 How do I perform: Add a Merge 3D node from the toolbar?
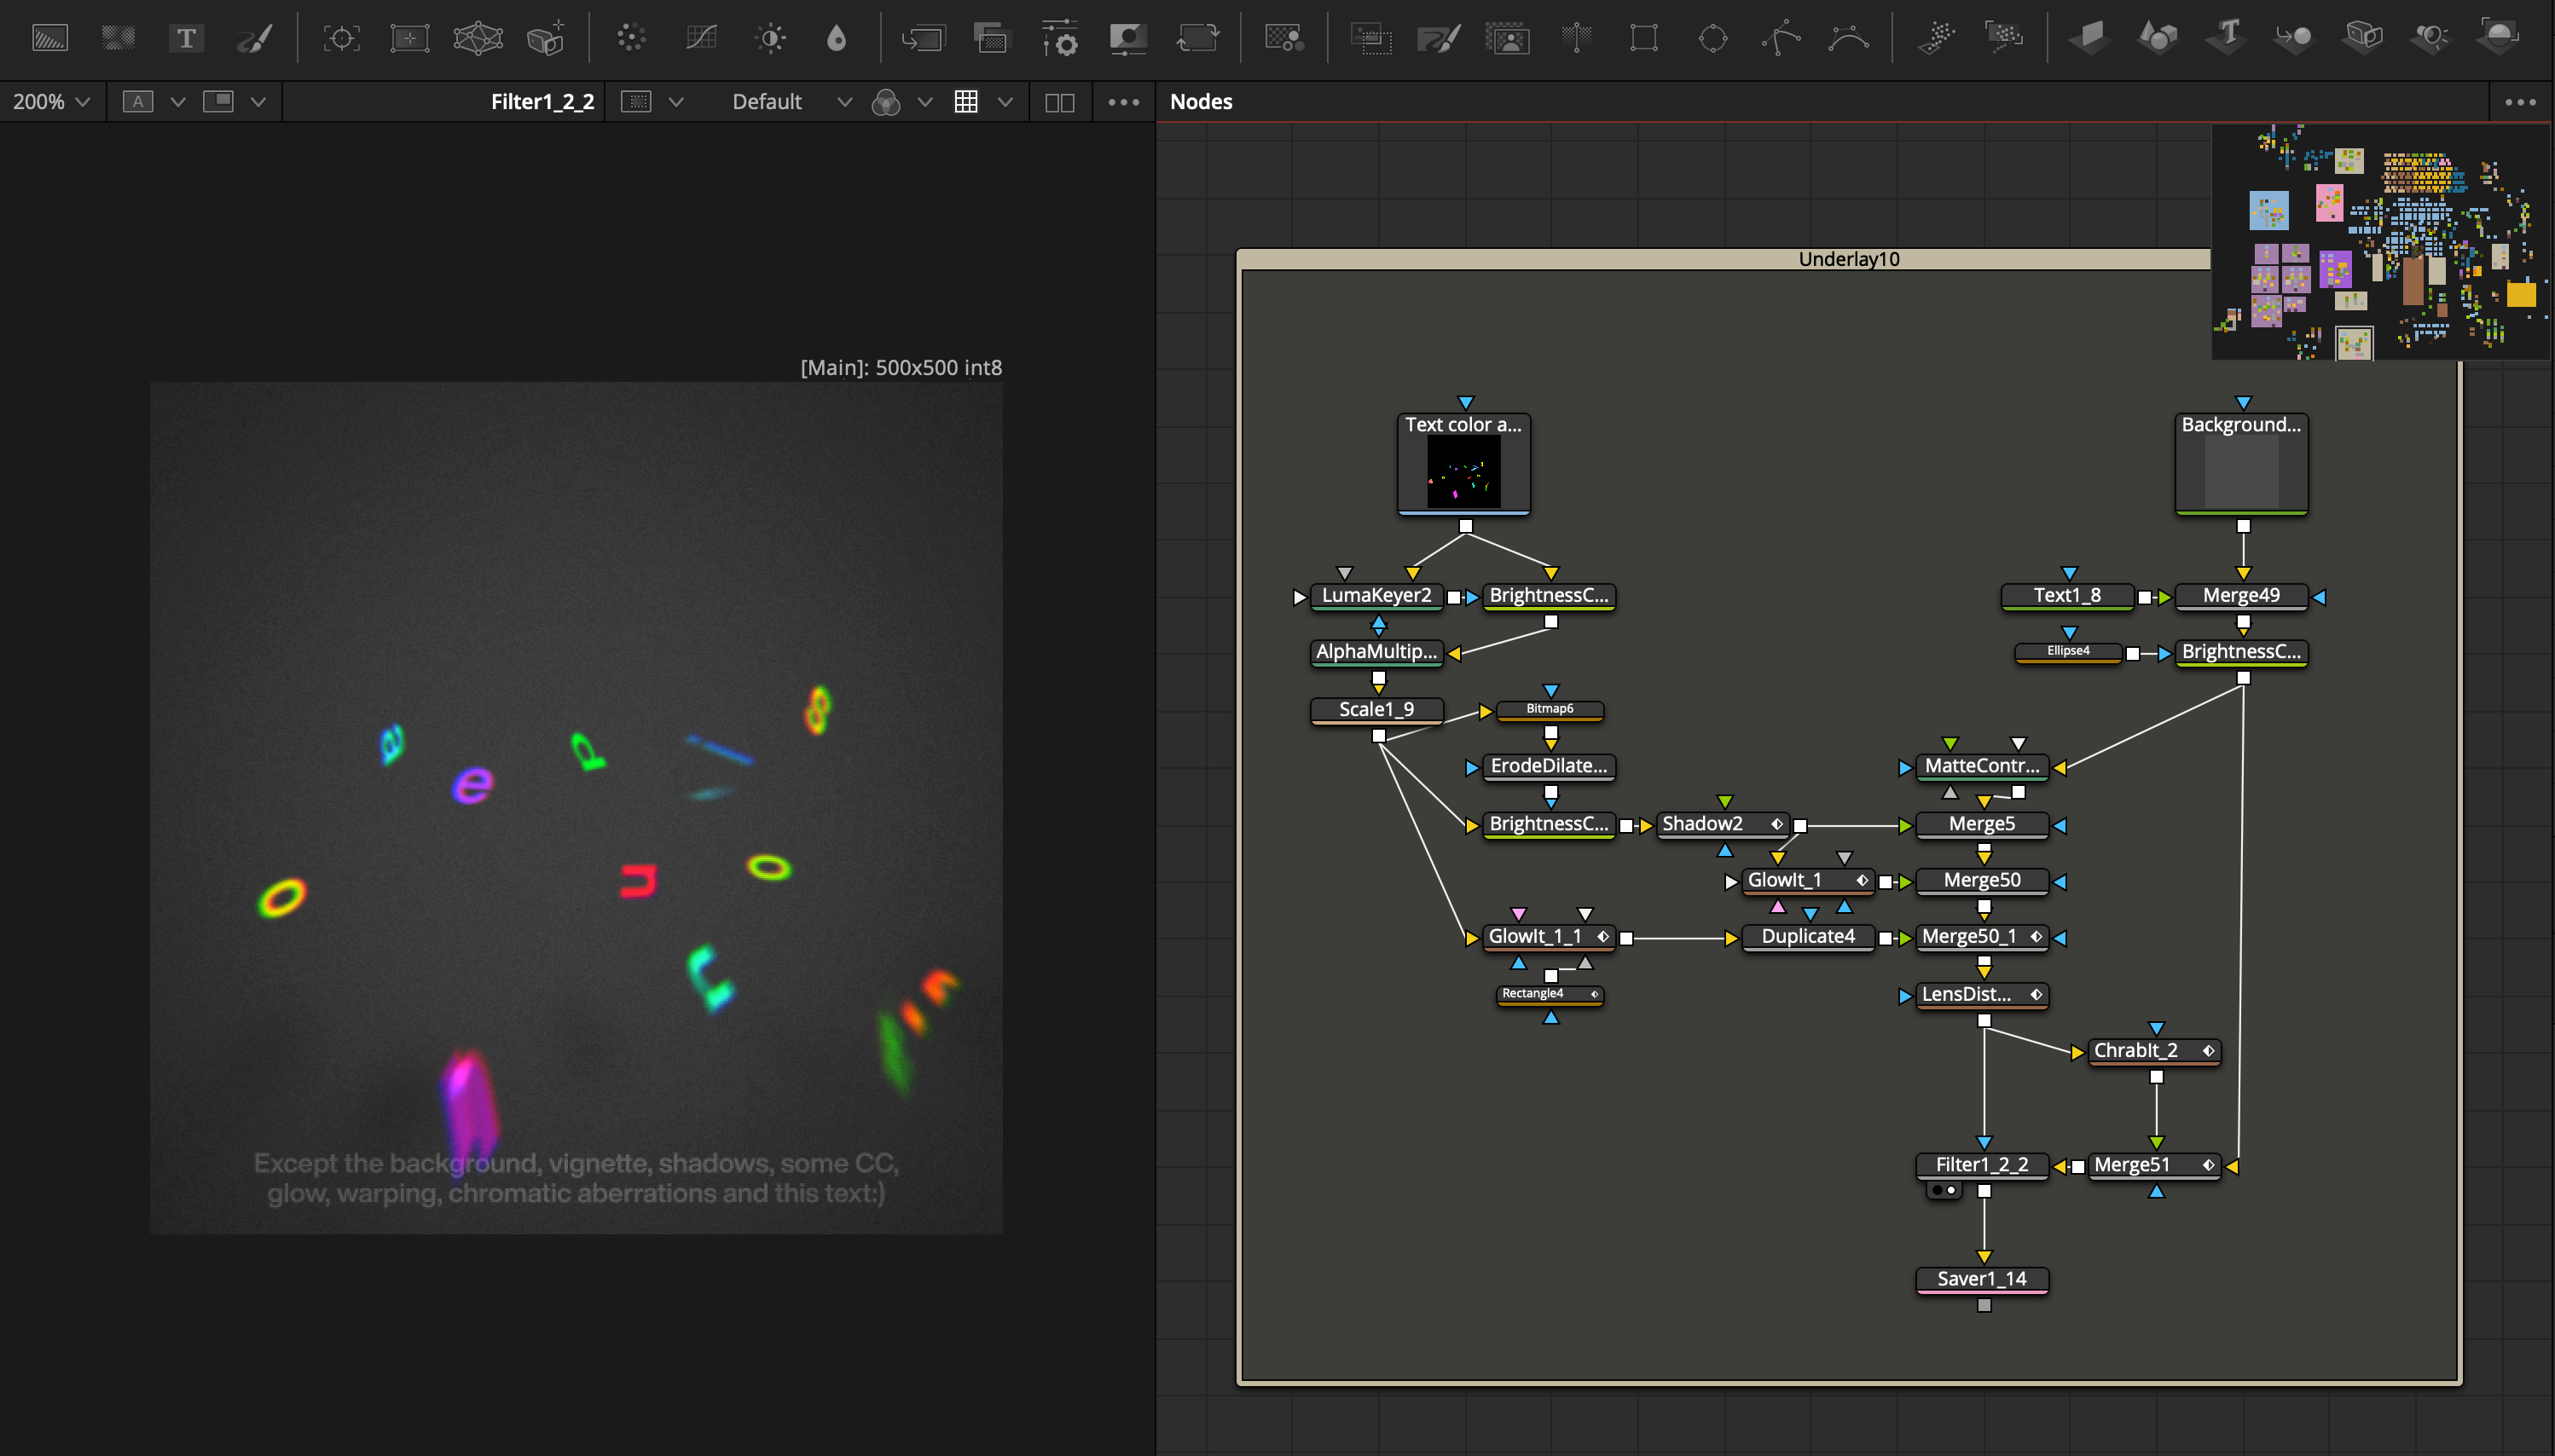(2295, 39)
